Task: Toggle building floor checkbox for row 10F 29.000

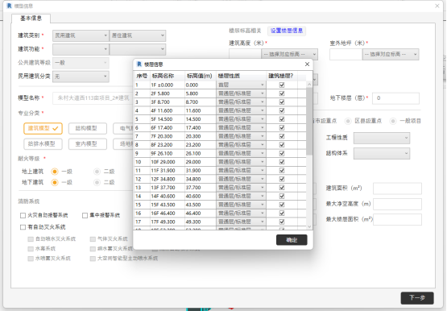Action: pyautogui.click(x=282, y=162)
